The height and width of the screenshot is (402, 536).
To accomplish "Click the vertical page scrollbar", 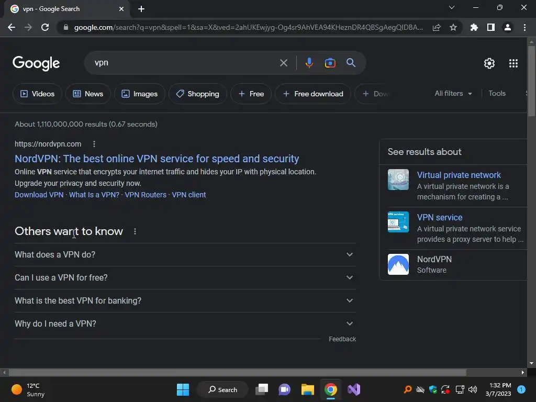I will pyautogui.click(x=531, y=82).
